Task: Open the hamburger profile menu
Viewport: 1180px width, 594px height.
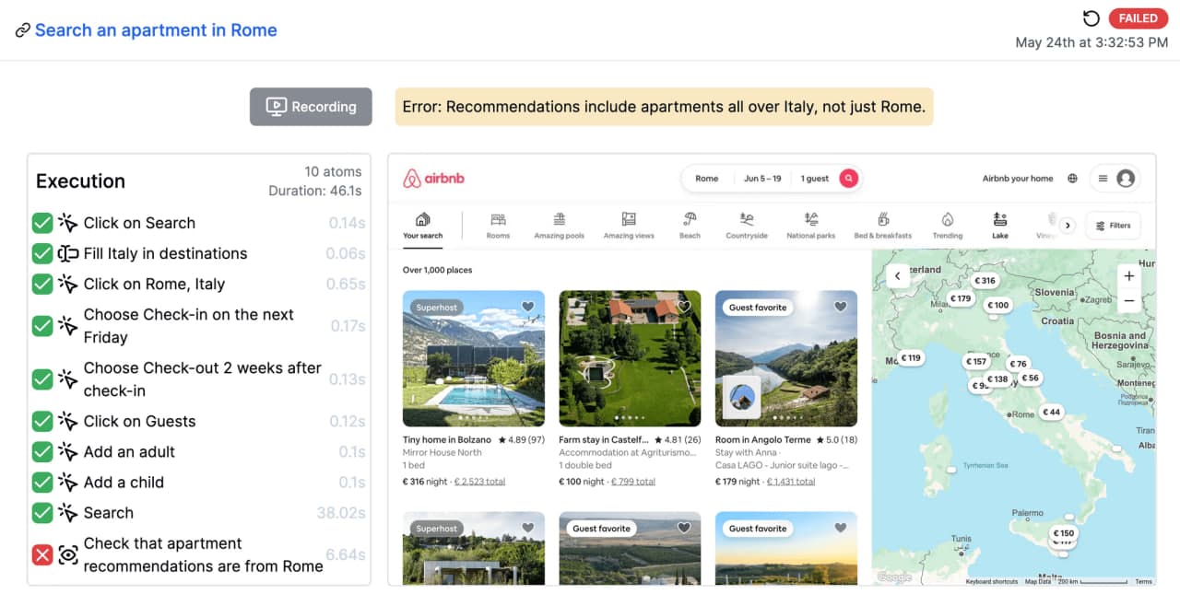Action: tap(1115, 179)
